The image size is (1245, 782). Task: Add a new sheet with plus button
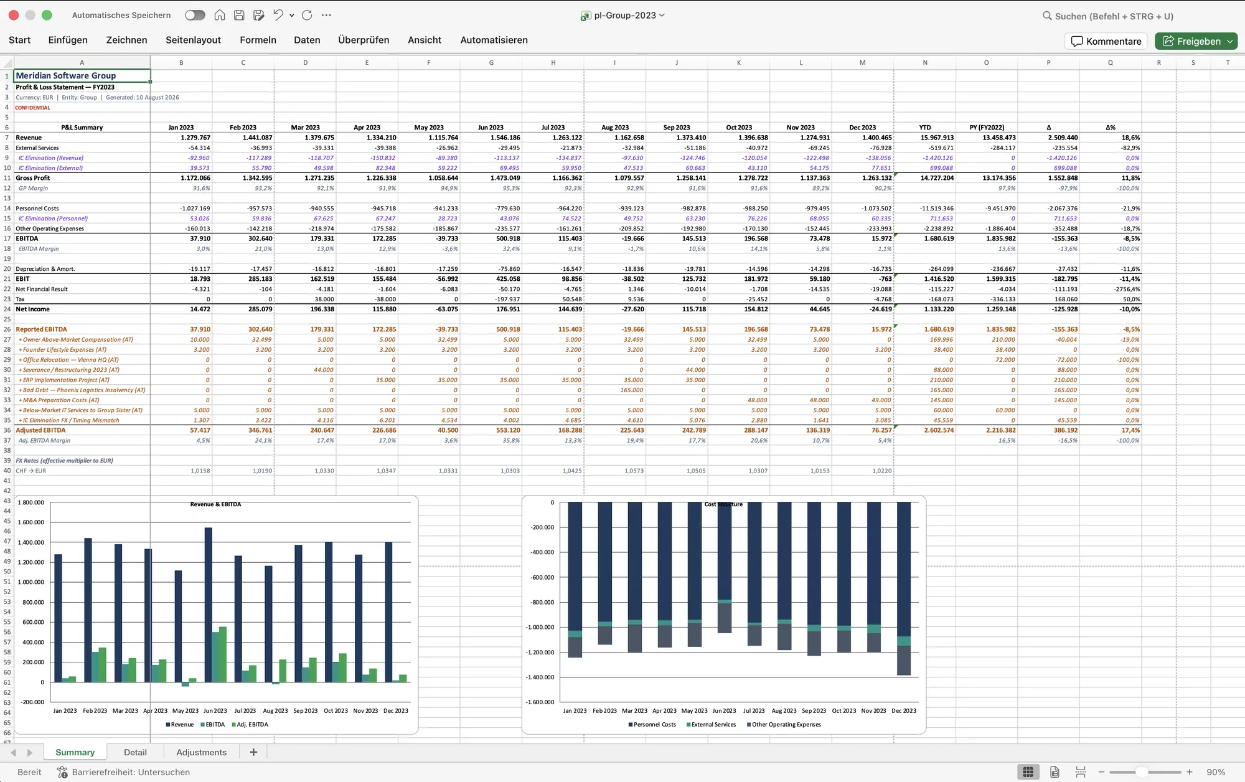(253, 752)
